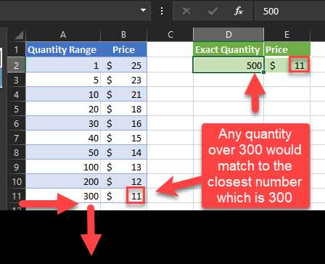Select price cell B11 showing 11

tap(123, 196)
